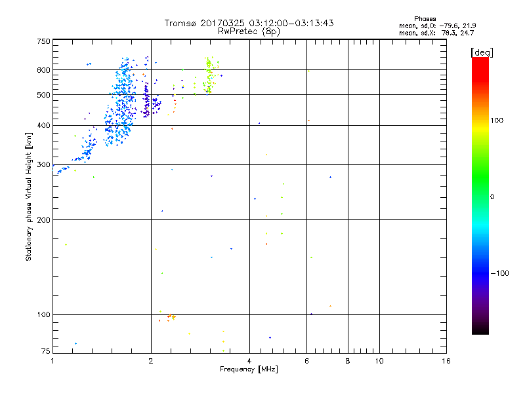The width and height of the screenshot is (525, 393).
Task: Click the x-axis tick label '16'
Action: (446, 361)
